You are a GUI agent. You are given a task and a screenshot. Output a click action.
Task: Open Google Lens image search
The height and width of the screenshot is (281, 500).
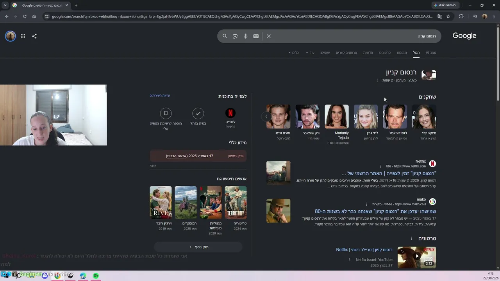[x=235, y=36]
